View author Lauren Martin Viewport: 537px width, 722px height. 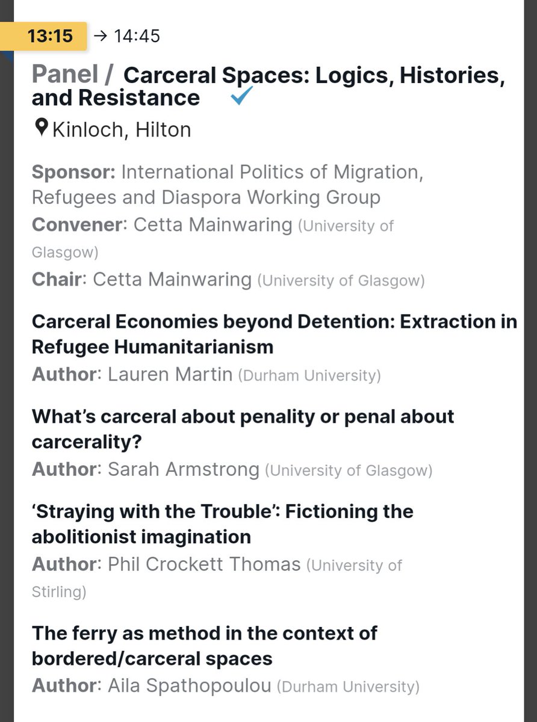pos(170,375)
